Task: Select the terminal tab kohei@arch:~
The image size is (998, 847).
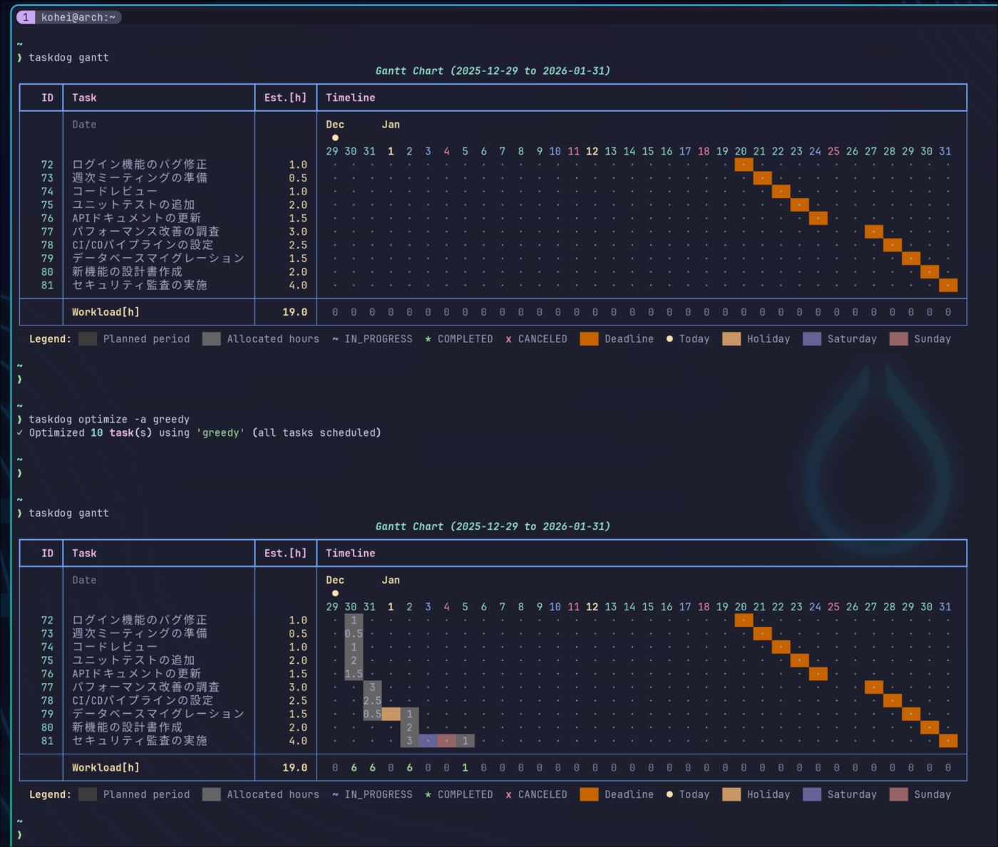Action: (69, 17)
